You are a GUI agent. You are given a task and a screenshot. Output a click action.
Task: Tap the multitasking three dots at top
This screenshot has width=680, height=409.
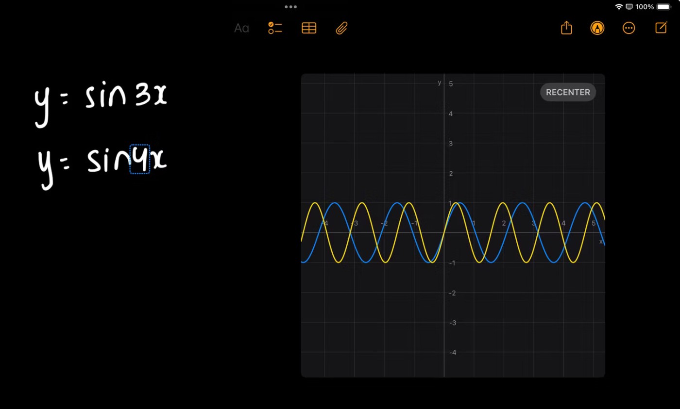click(291, 7)
